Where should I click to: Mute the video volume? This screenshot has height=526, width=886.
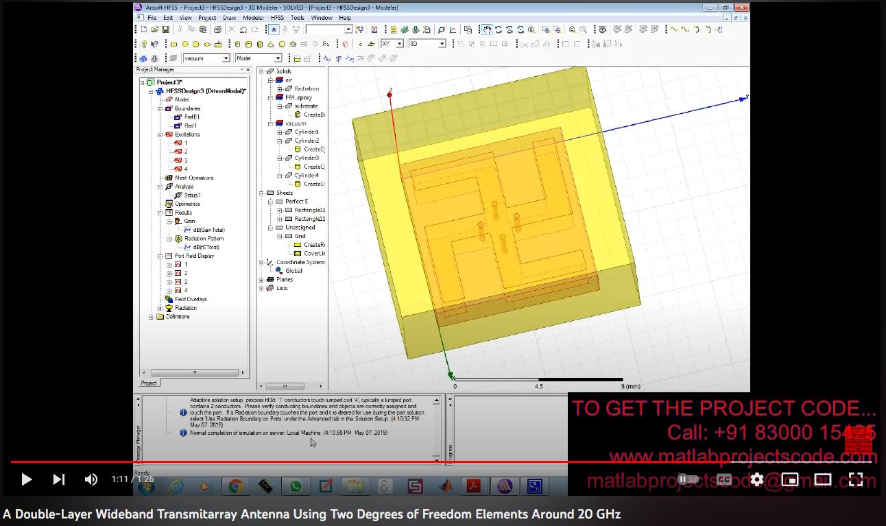pyautogui.click(x=91, y=479)
